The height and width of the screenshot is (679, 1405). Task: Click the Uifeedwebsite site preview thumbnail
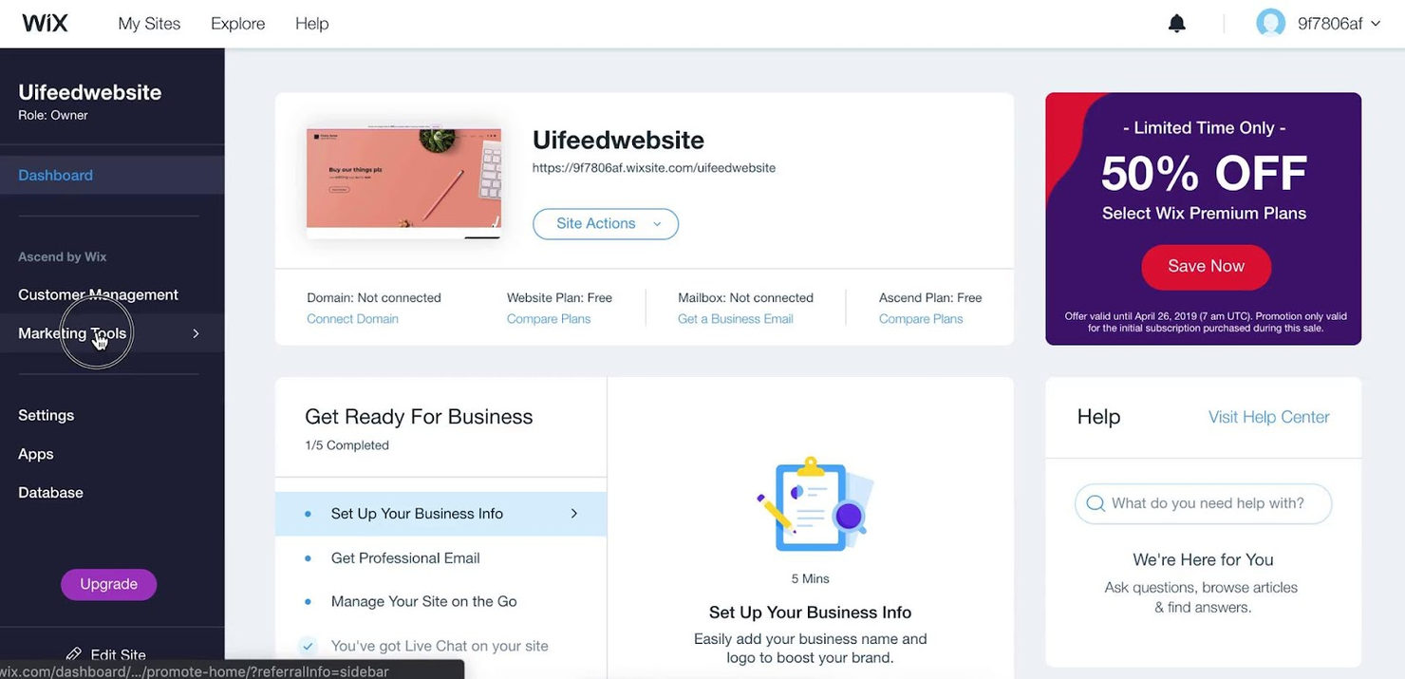(x=403, y=180)
